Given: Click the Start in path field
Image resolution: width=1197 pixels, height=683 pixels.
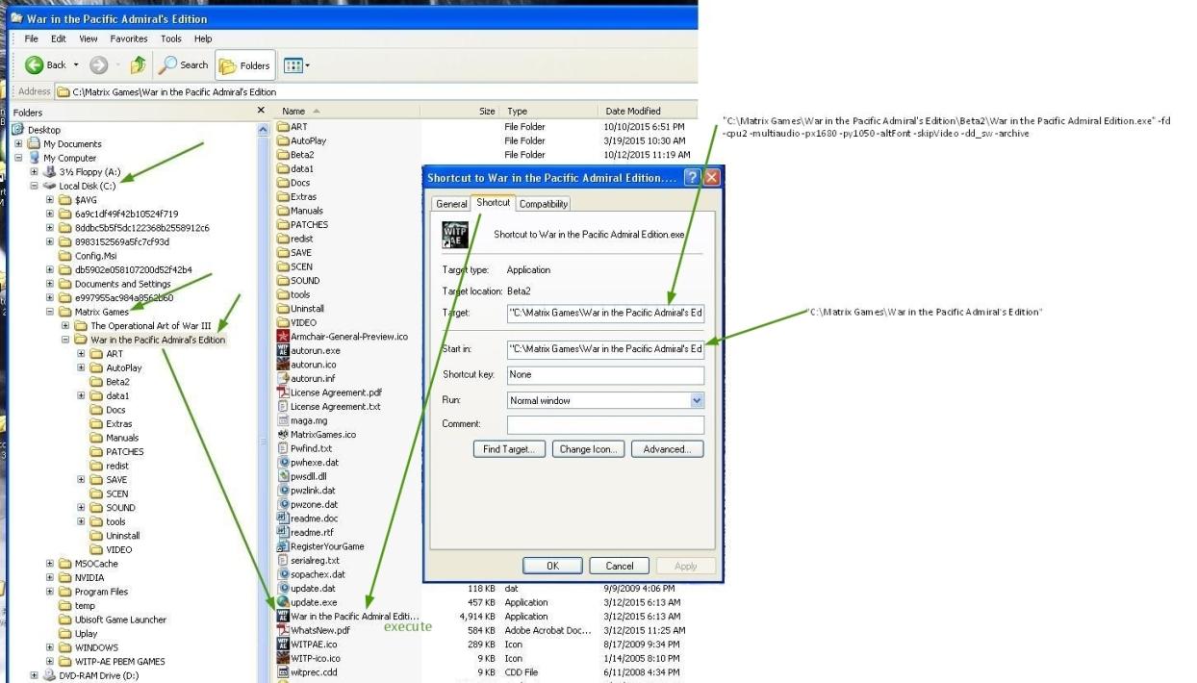Looking at the screenshot, I should [x=605, y=349].
